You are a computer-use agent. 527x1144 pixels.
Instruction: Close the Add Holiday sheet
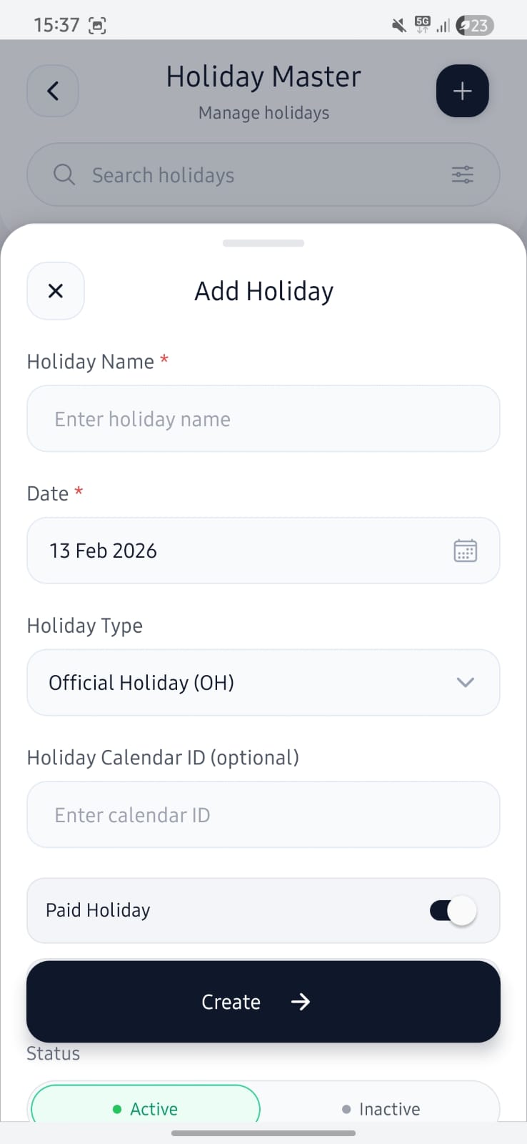tap(56, 291)
